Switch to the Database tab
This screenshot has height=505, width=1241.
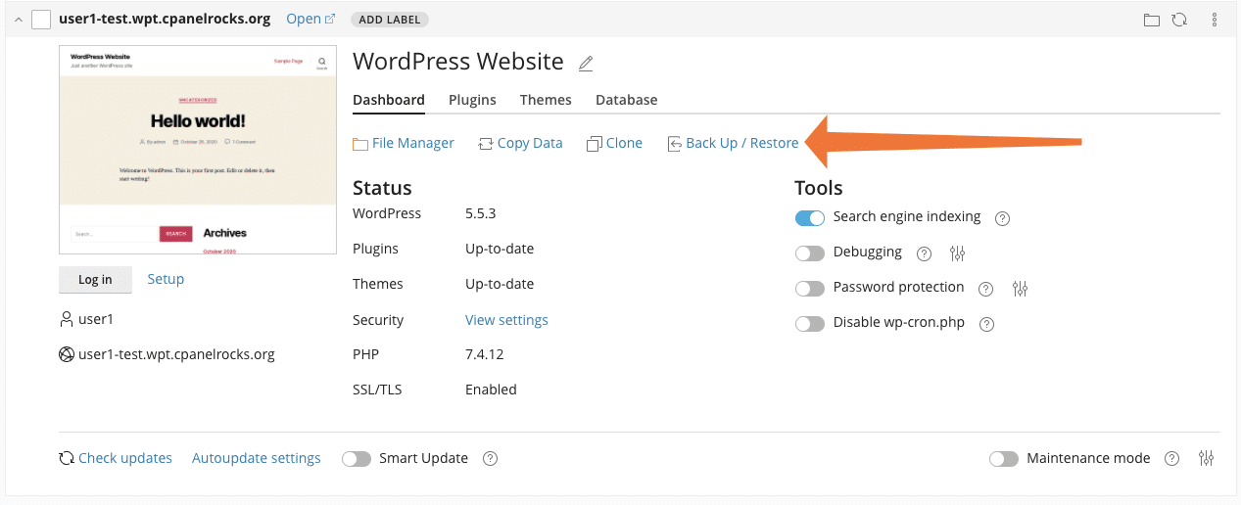pos(627,100)
